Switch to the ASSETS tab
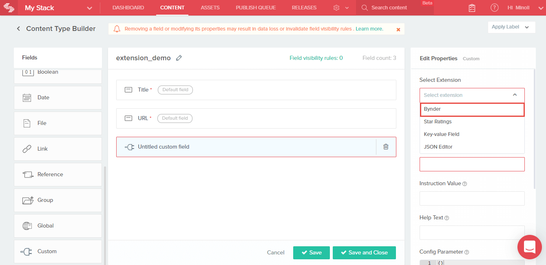 coord(210,8)
